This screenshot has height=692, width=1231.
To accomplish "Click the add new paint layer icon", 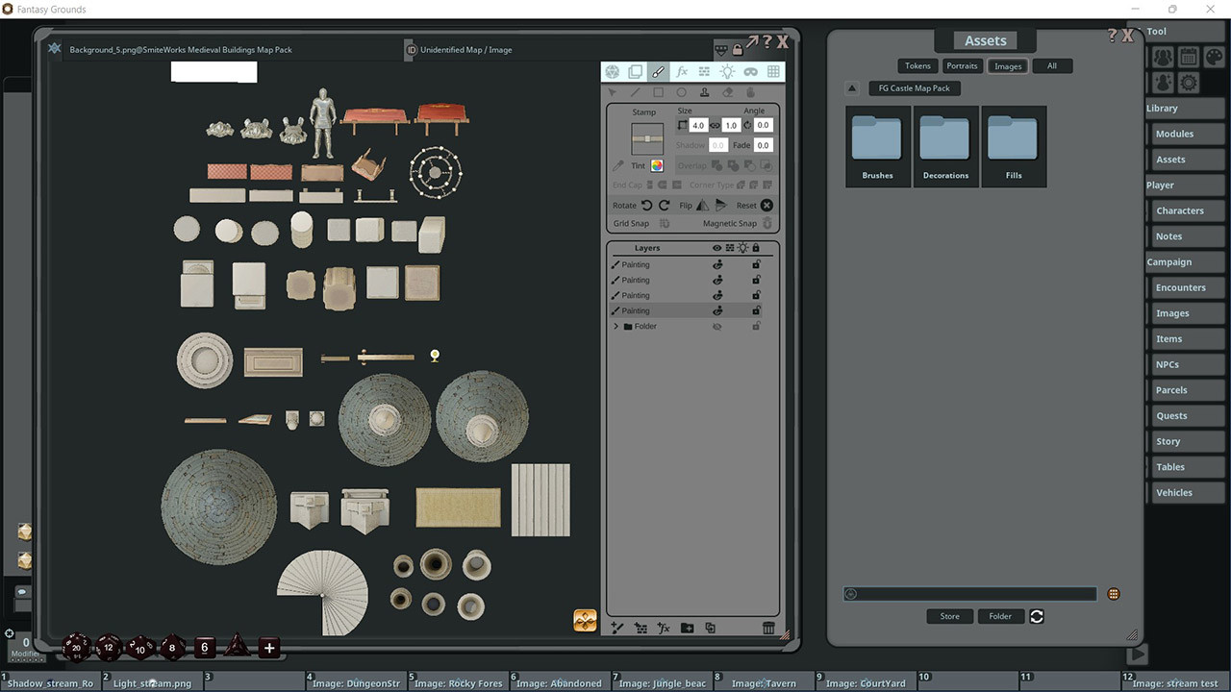I will pyautogui.click(x=617, y=628).
